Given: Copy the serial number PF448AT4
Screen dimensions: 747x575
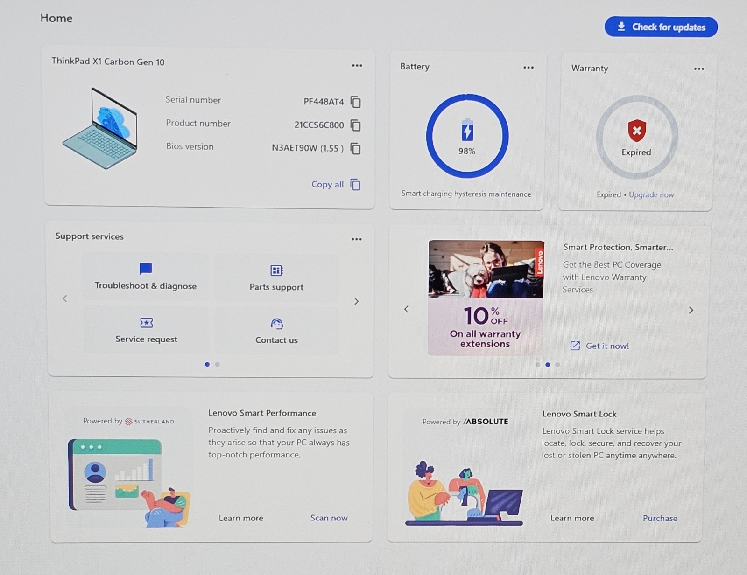Looking at the screenshot, I should point(356,102).
